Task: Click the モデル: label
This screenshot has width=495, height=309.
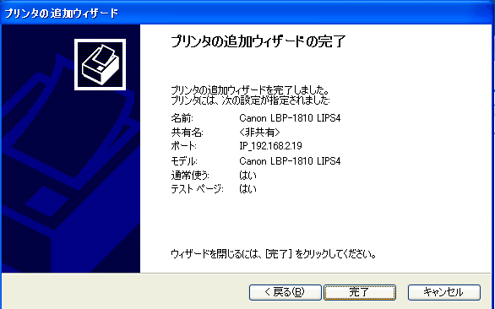Action: [x=184, y=161]
